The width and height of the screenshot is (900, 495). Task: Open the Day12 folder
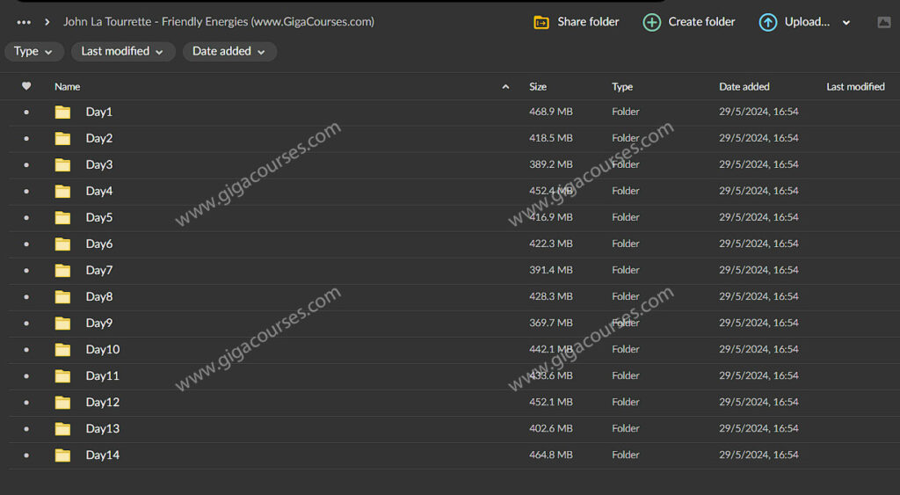pos(103,402)
